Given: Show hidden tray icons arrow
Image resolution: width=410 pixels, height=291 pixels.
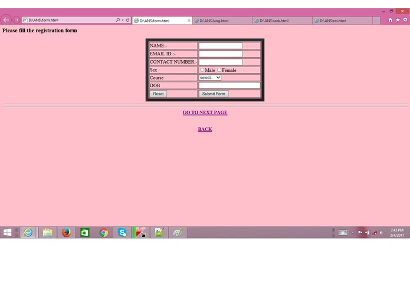Looking at the screenshot, I should coord(353,233).
